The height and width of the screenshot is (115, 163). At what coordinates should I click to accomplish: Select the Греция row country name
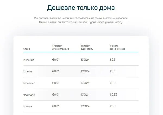(27, 106)
